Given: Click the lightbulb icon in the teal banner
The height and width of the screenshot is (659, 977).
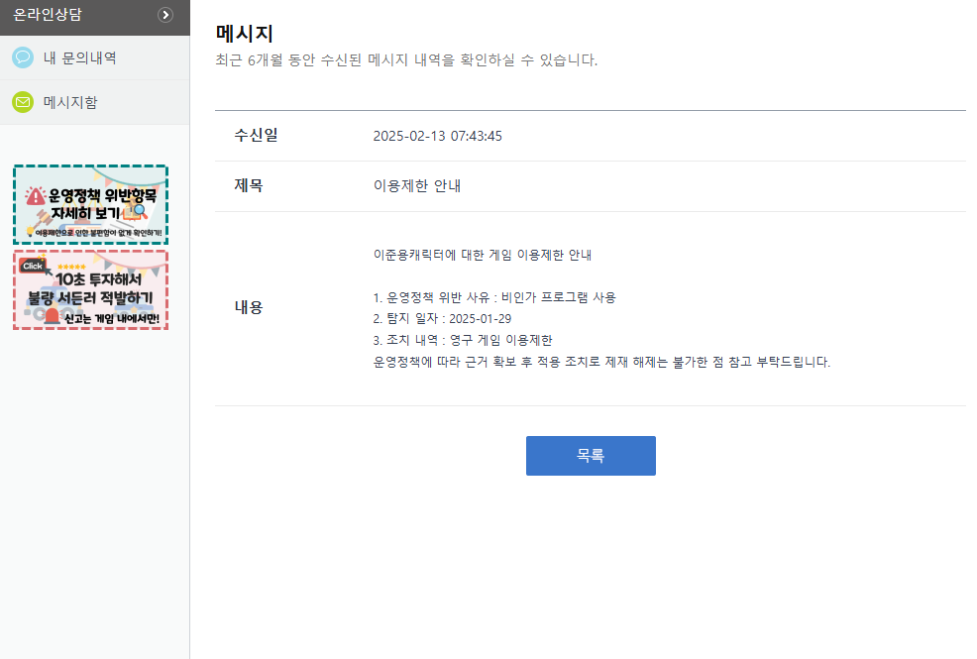Looking at the screenshot, I should [x=30, y=232].
